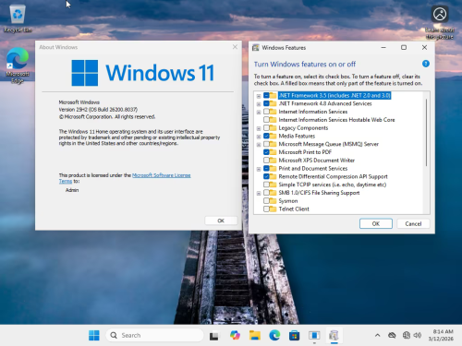Show hidden icons in system tray
Viewport: 462px width, 346px height.
coord(377,335)
